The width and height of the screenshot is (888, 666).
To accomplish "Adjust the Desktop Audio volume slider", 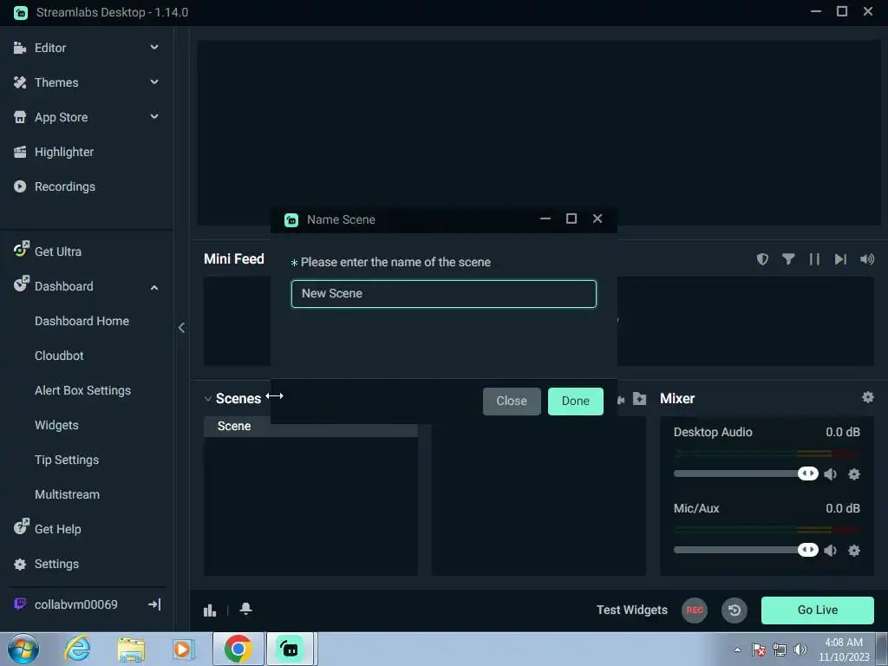I will [746, 473].
